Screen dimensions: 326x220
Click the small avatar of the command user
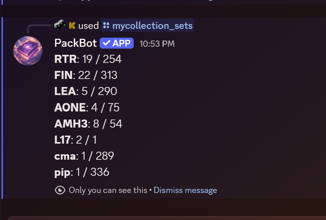coord(60,25)
